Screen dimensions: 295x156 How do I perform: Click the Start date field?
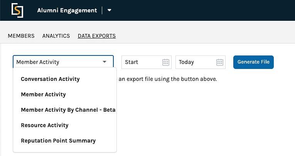point(147,62)
